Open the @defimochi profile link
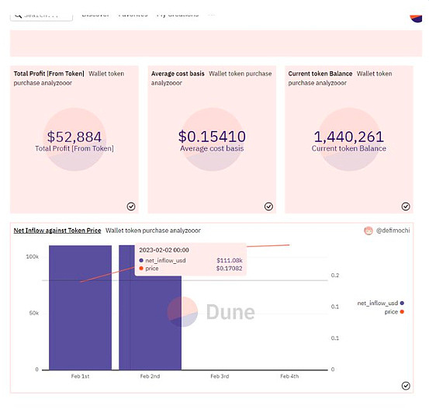 [x=393, y=231]
